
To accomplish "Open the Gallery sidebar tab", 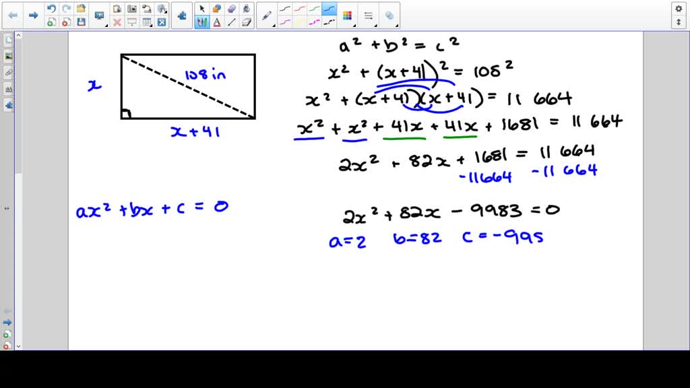I will (x=8, y=57).
